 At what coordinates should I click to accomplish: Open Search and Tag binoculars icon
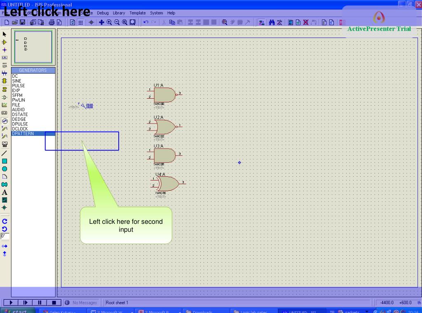coord(272,22)
